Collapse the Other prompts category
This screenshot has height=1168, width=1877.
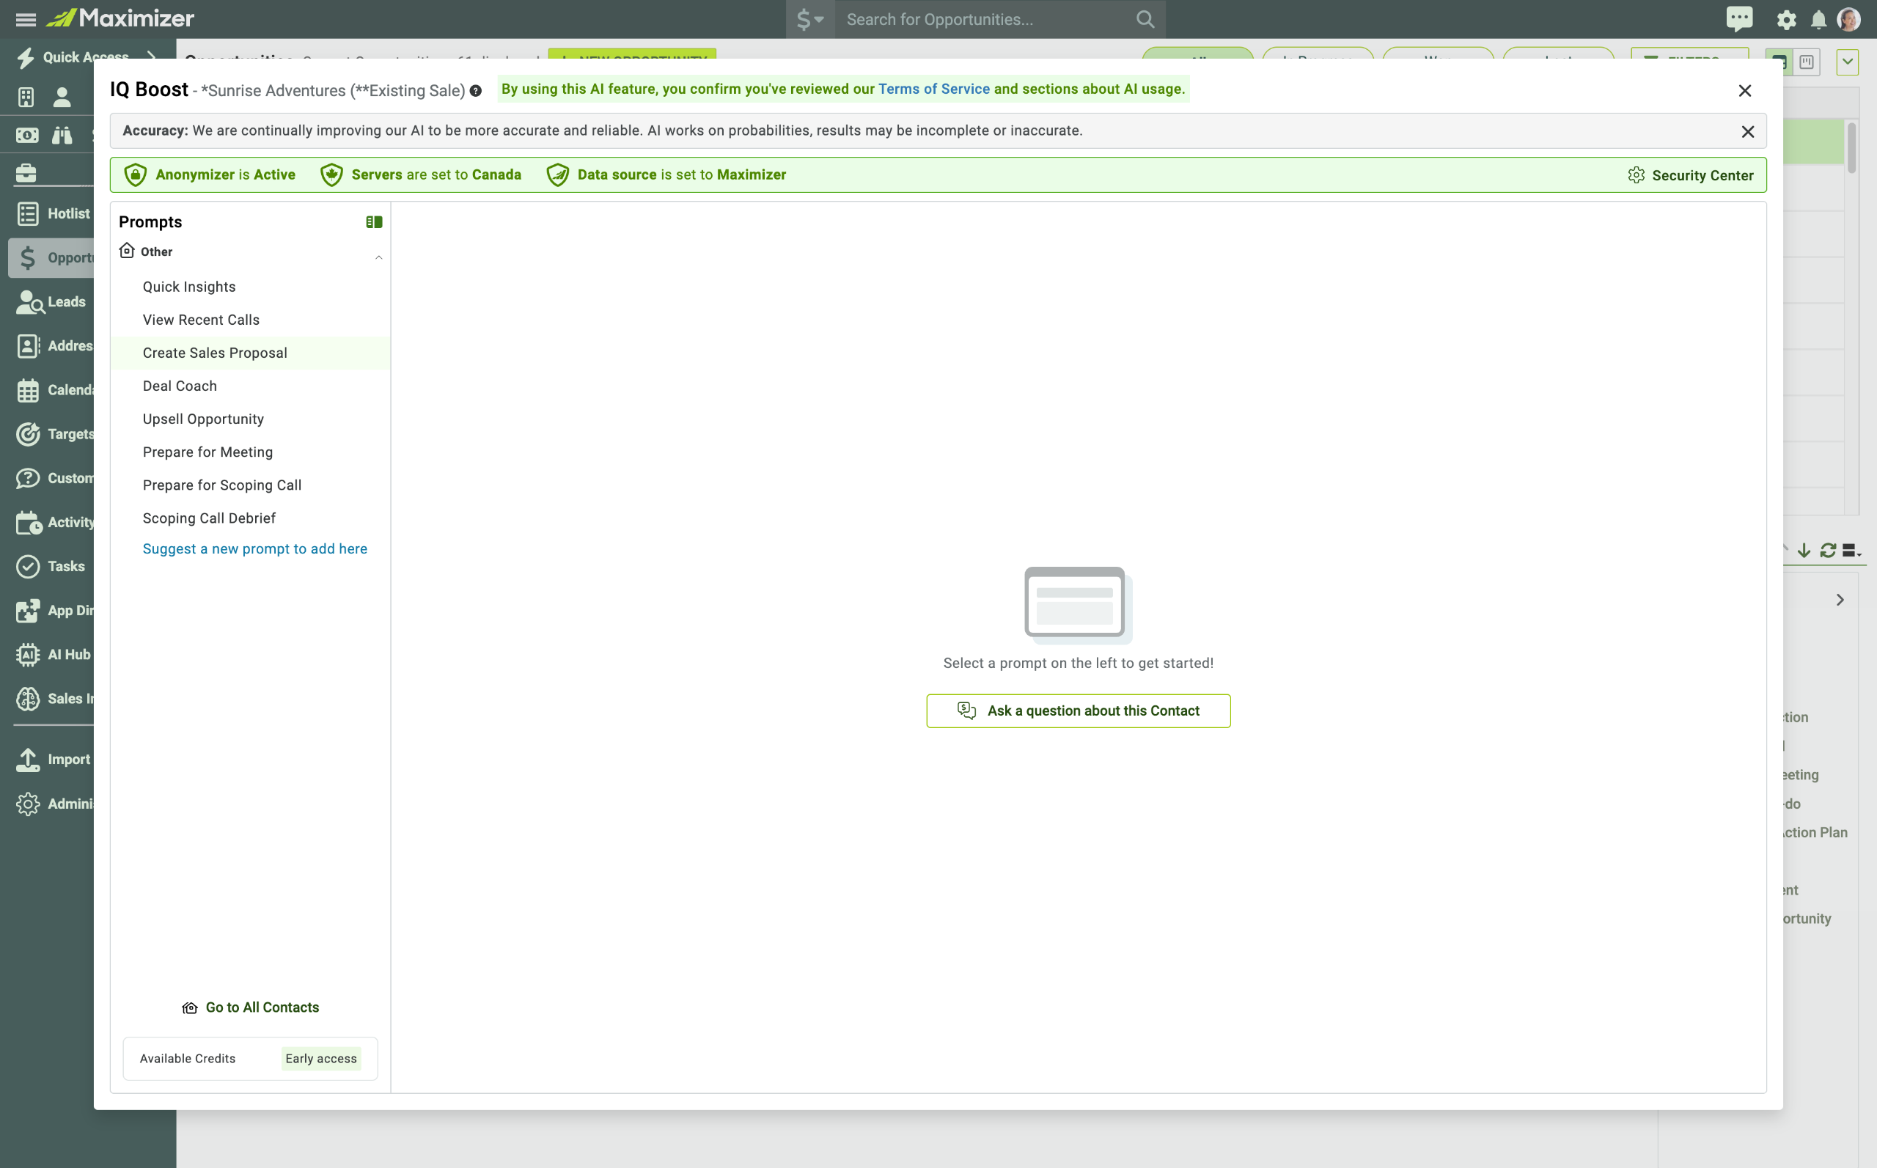[x=378, y=257]
